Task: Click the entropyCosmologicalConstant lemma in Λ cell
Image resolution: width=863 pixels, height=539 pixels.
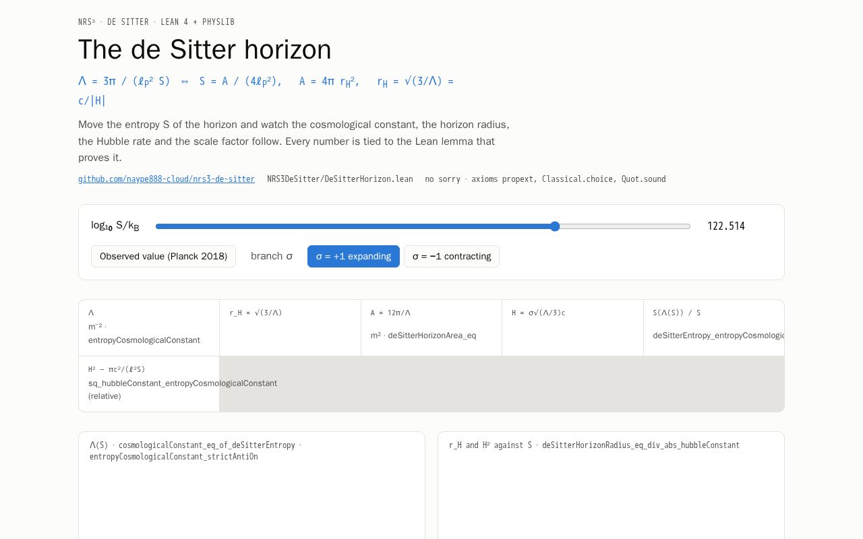Action: coord(144,340)
